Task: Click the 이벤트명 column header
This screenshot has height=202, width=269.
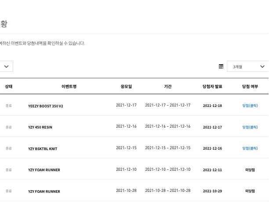Action: click(69, 86)
